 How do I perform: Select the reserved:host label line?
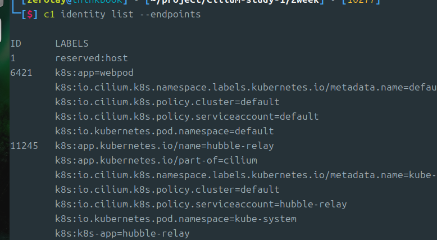tap(92, 58)
